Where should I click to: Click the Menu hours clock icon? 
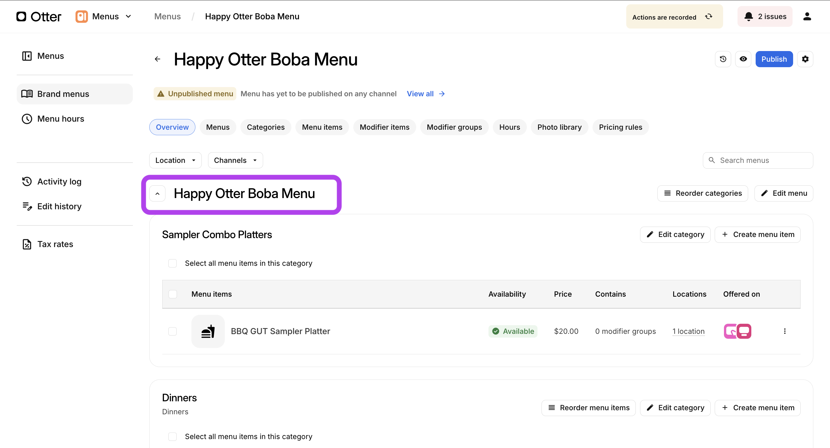click(x=27, y=118)
